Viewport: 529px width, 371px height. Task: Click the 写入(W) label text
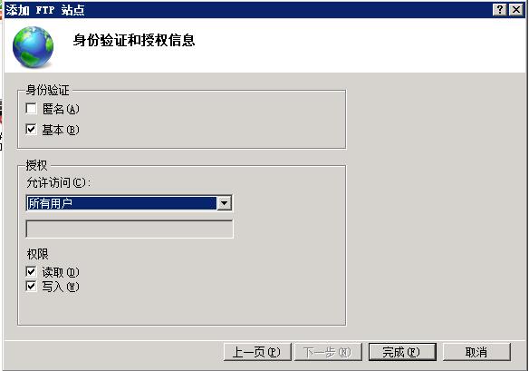pyautogui.click(x=61, y=287)
